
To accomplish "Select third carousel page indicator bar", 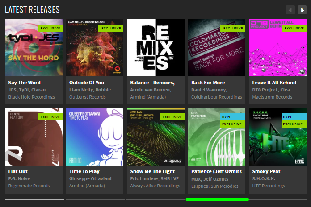I will [155, 200].
